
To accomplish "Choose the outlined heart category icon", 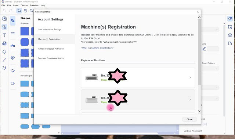I will click(13, 70).
